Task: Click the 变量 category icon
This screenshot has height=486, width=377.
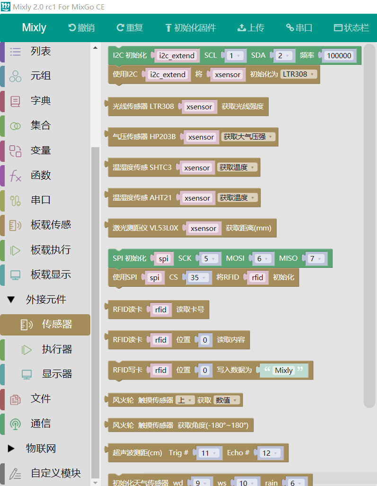Action: point(15,151)
